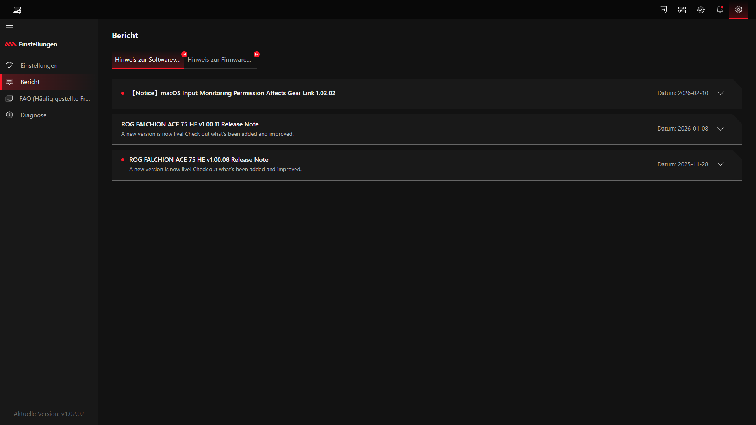Expand the v1.00.11 Release Note chevron
This screenshot has width=756, height=425.
pos(721,129)
